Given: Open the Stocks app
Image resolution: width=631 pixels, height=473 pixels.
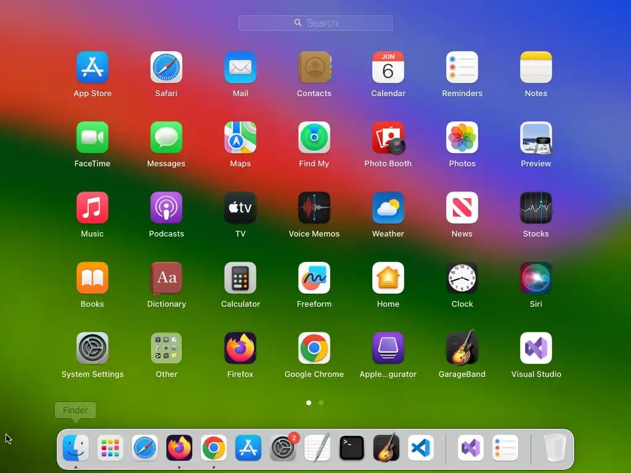Looking at the screenshot, I should [536, 208].
